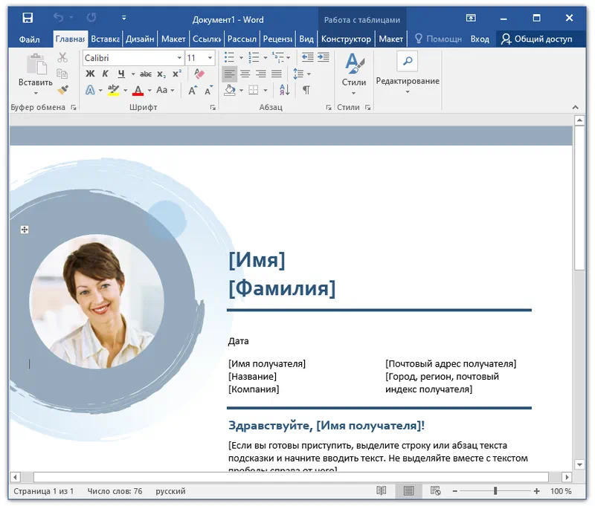
Task: Click the Общий доступ button
Action: (536, 39)
